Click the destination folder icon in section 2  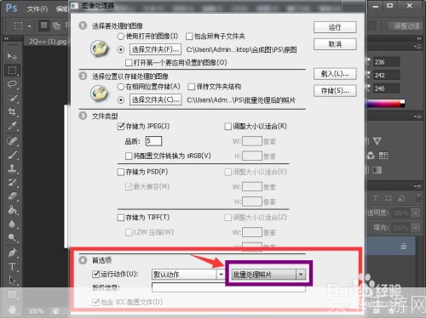pyautogui.click(x=99, y=94)
